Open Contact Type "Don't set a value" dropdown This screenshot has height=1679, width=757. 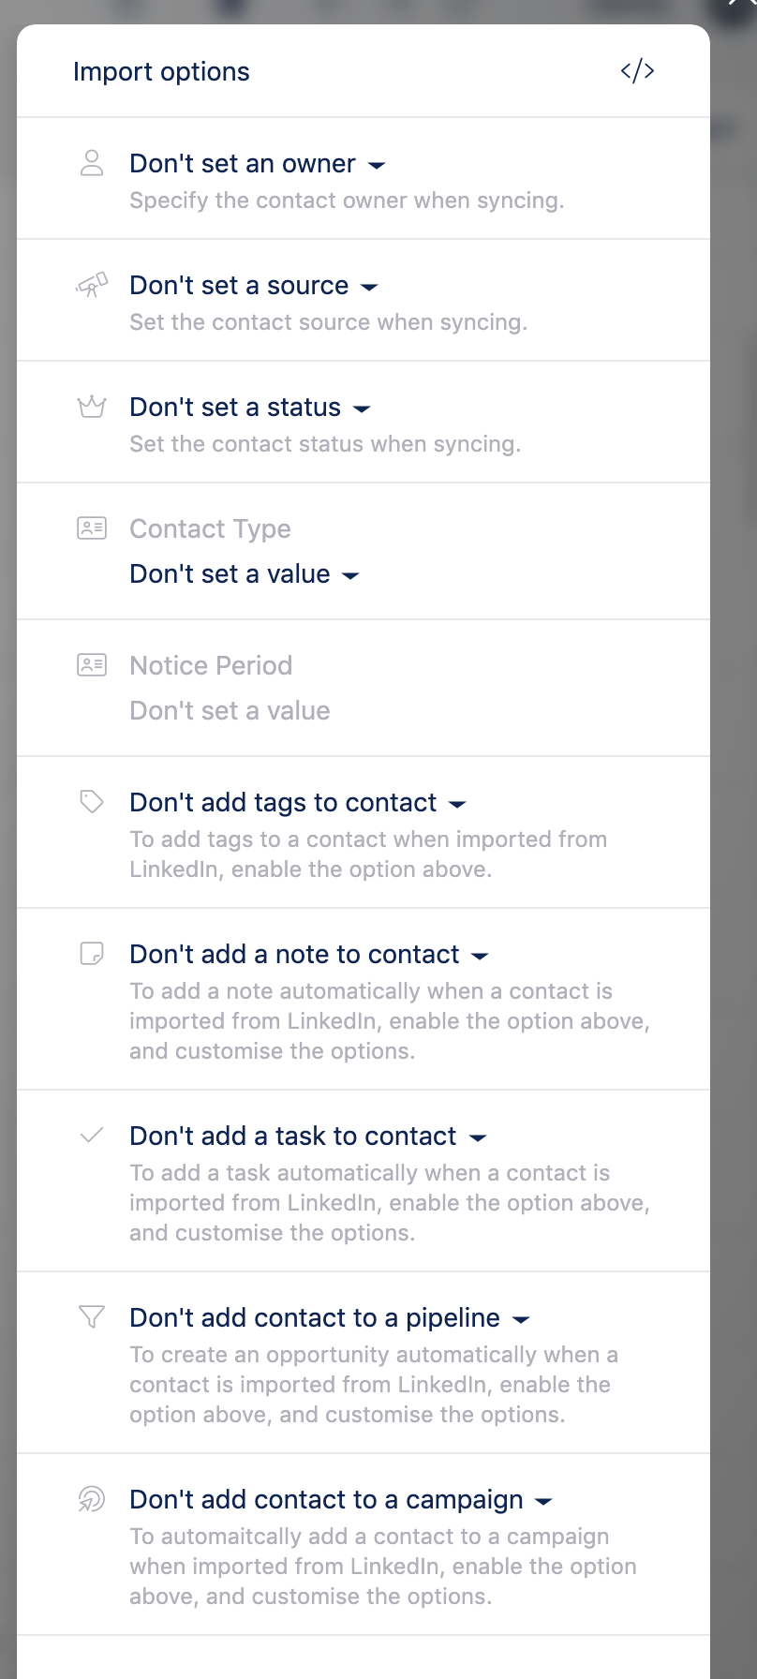245,574
